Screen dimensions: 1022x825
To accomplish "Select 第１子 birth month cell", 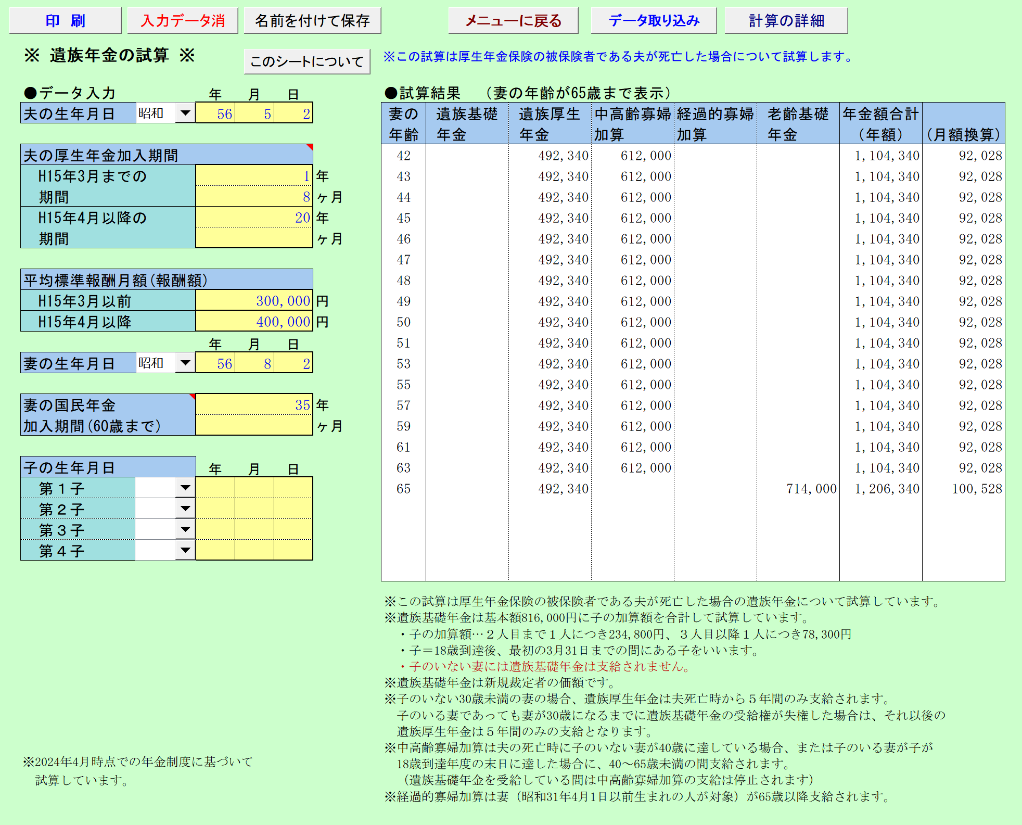I will 254,488.
